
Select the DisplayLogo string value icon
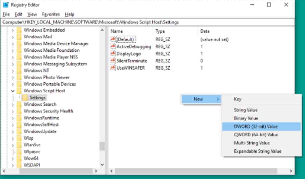coord(113,54)
